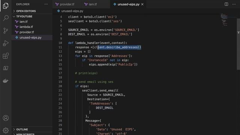Click Terraform icon beside provider.tf in explorer
The width and height of the screenshot is (240, 135).
tap(16, 32)
